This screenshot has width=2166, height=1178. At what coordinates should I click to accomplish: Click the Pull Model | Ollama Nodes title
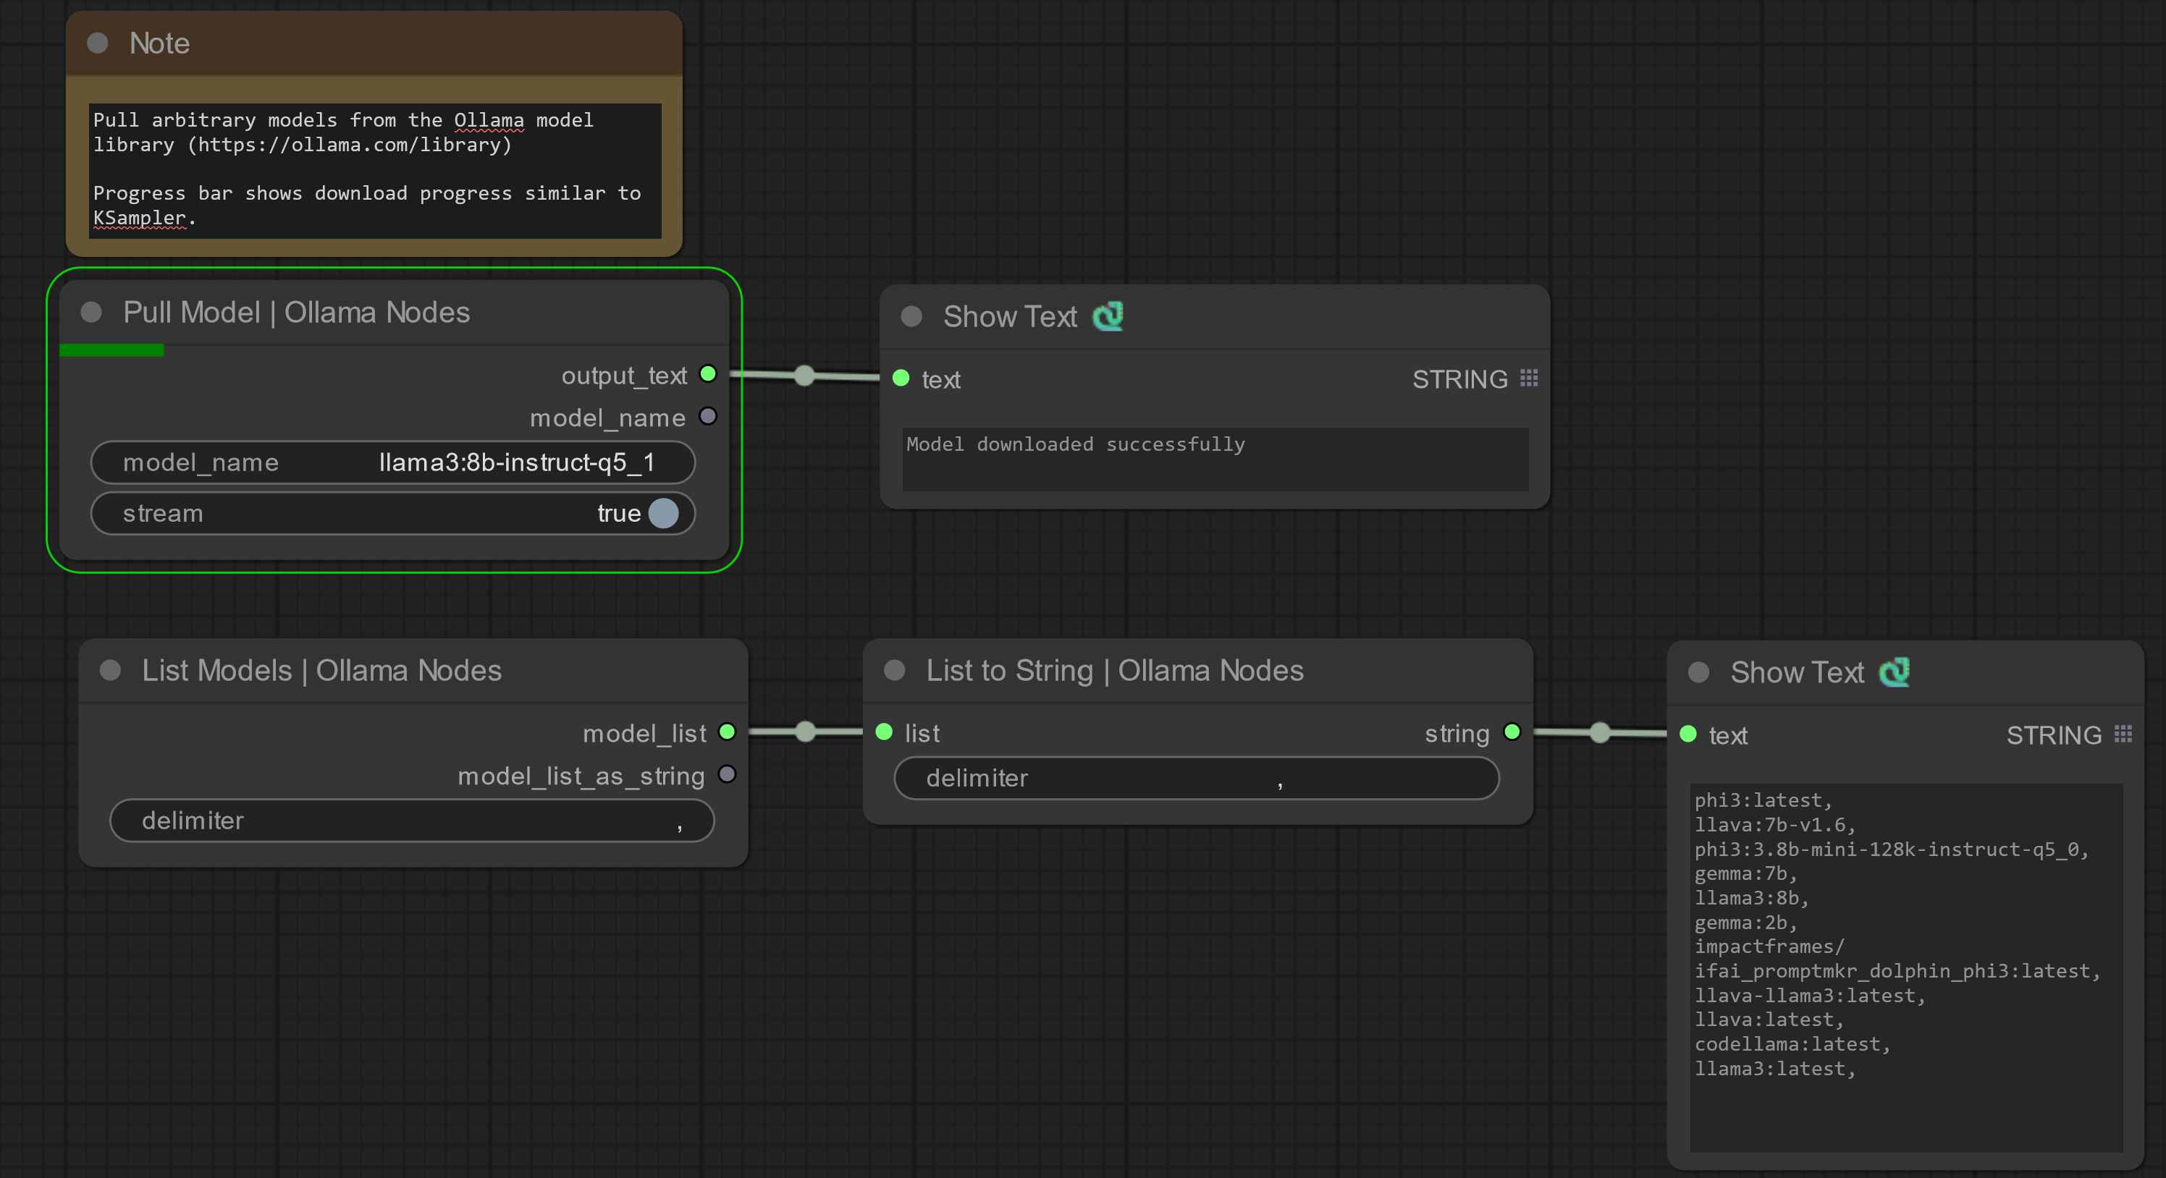click(x=296, y=313)
